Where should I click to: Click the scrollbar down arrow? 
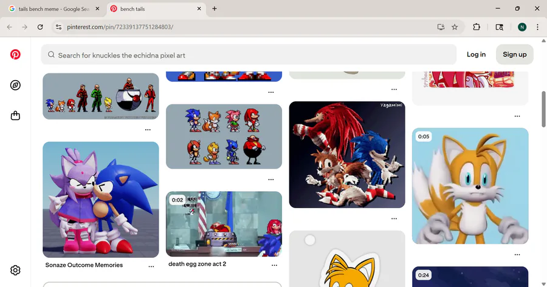[x=543, y=284]
